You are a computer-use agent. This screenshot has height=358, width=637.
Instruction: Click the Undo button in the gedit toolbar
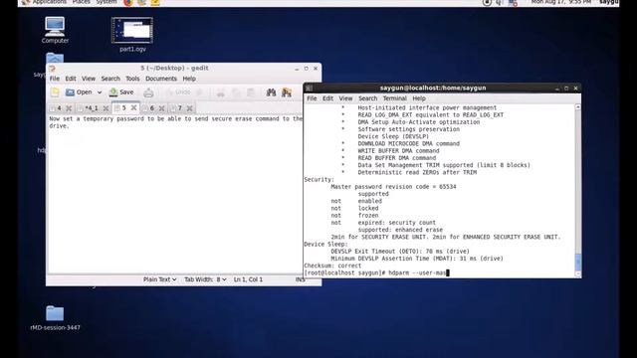[x=179, y=92]
